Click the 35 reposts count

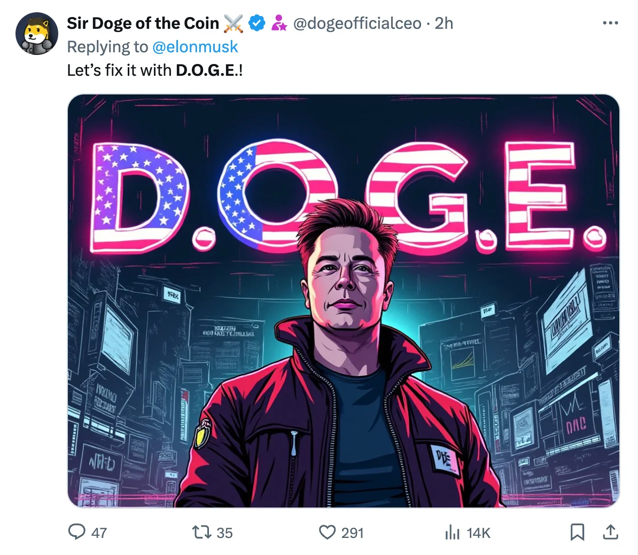tap(224, 533)
